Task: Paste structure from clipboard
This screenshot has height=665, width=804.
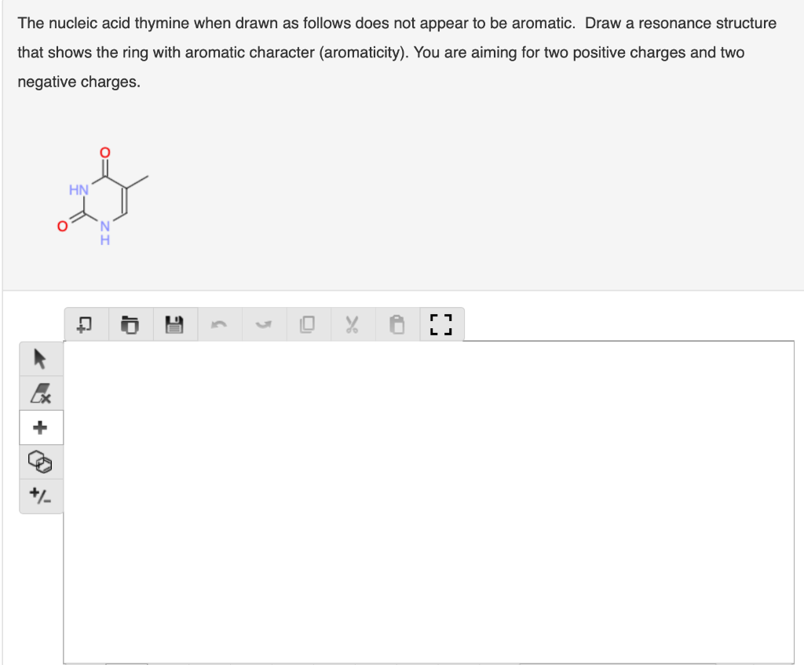Action: (x=397, y=323)
